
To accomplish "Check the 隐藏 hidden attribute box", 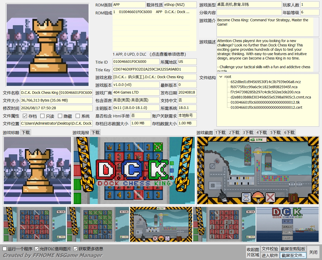I will [60, 116].
